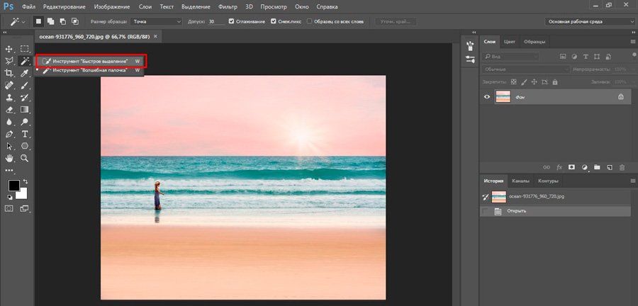This screenshot has width=638, height=306.
Task: Open the History panel options menu
Action: point(633,181)
